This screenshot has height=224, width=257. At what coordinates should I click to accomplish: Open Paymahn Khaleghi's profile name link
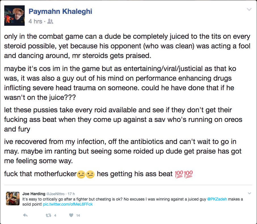(60, 12)
